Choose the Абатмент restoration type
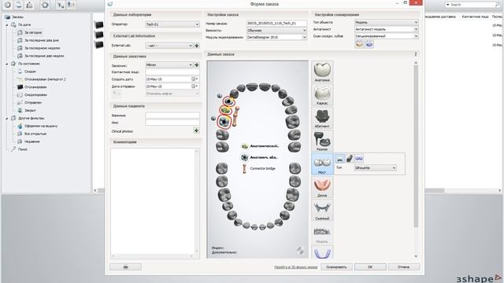The width and height of the screenshot is (504, 283). coord(322,118)
